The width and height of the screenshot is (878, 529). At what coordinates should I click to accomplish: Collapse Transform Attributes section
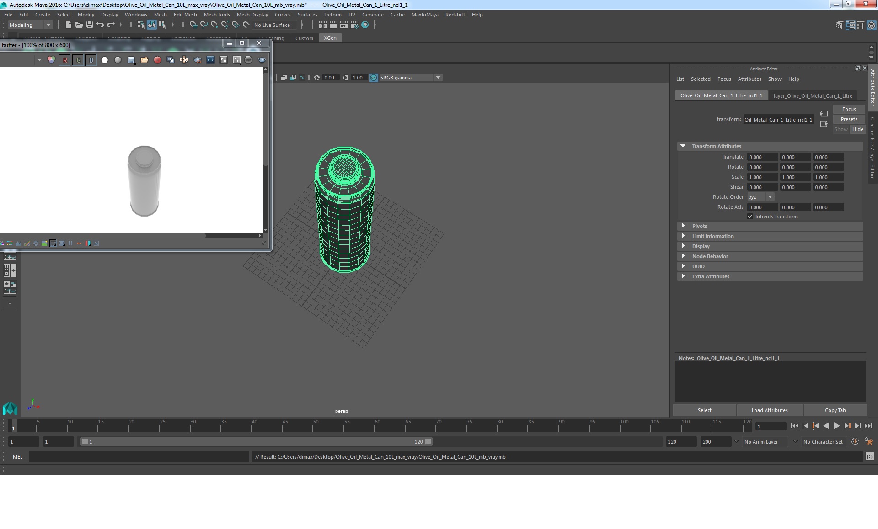[683, 146]
